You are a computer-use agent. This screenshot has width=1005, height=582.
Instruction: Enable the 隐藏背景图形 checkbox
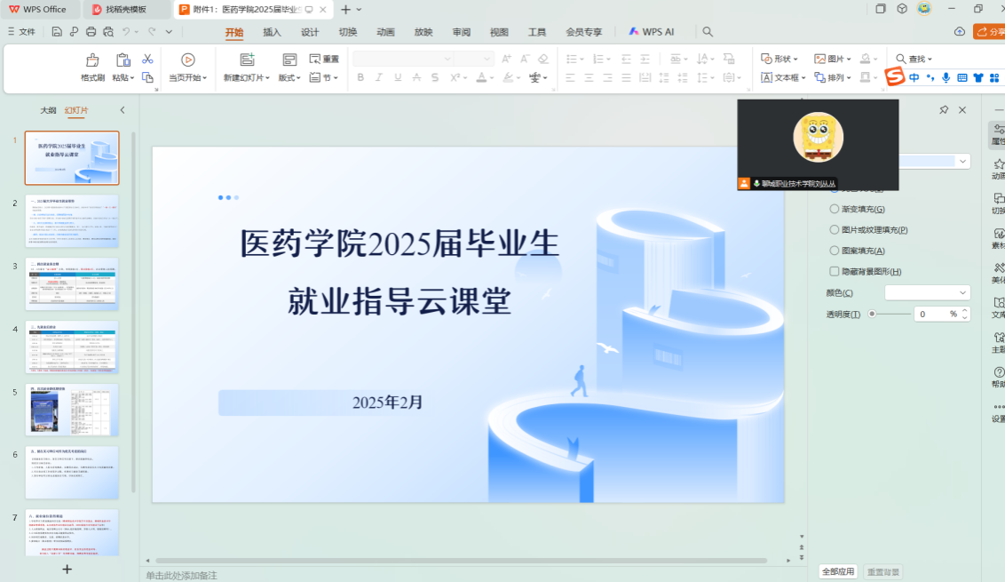click(x=835, y=272)
